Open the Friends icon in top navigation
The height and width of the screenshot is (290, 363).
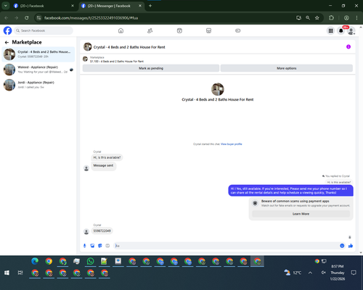point(150,30)
